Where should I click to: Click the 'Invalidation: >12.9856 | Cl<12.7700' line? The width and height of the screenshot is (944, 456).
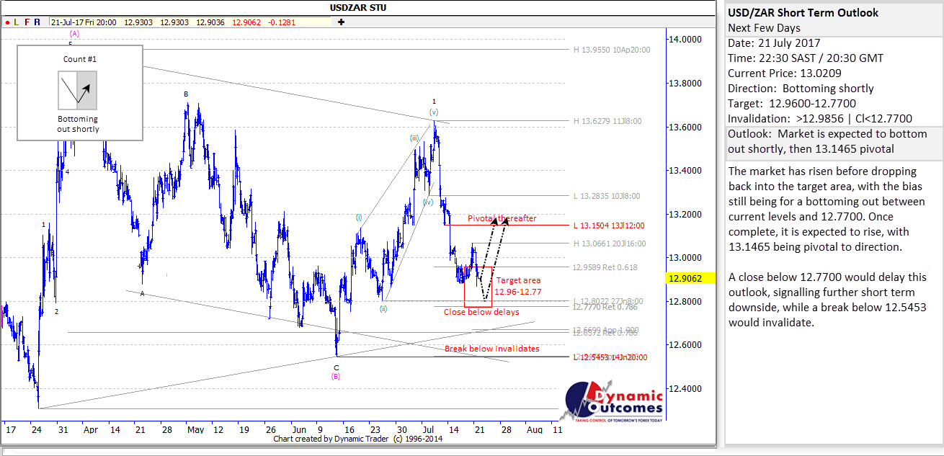click(x=820, y=119)
